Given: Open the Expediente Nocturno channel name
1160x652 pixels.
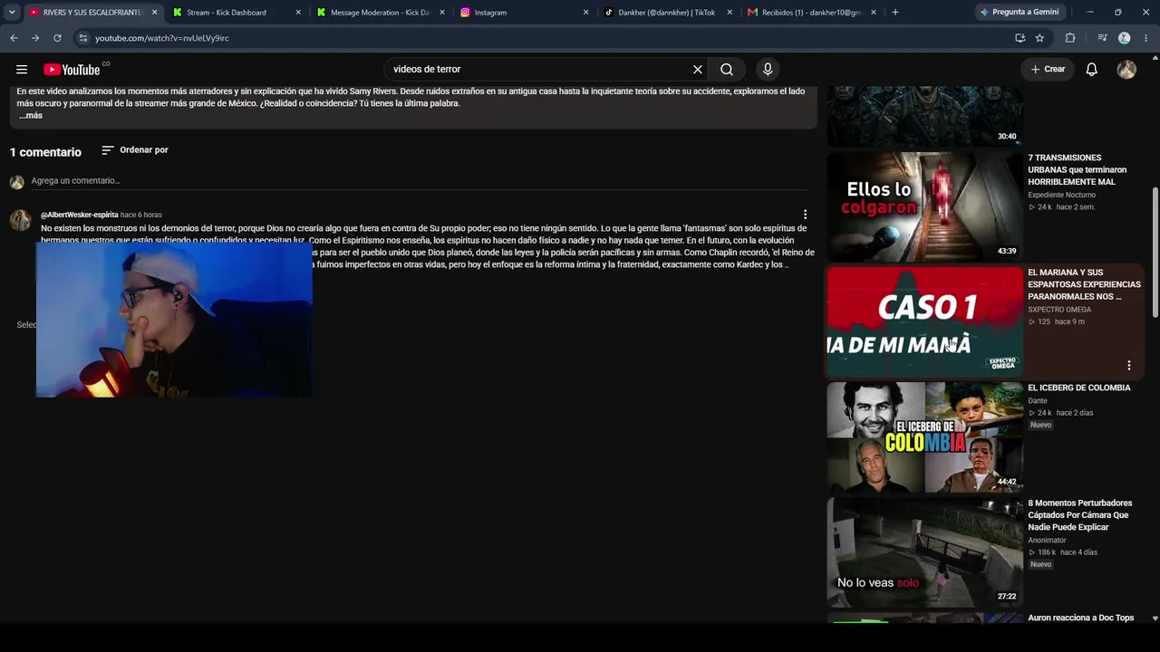Looking at the screenshot, I should (x=1061, y=195).
